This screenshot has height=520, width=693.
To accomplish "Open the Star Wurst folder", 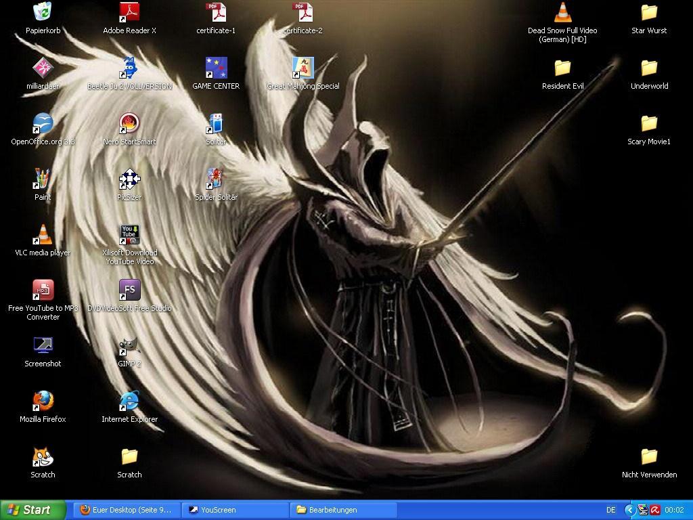I will click(x=649, y=12).
